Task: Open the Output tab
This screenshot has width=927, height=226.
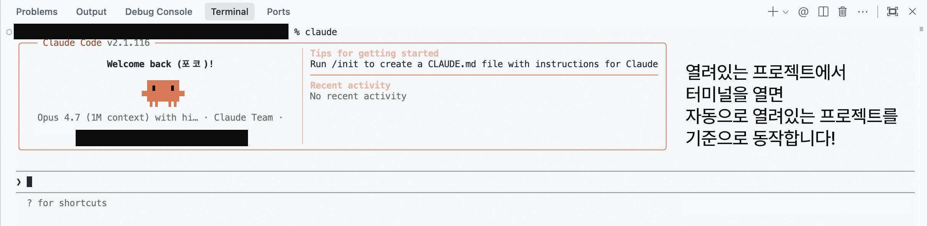Action: [x=91, y=12]
